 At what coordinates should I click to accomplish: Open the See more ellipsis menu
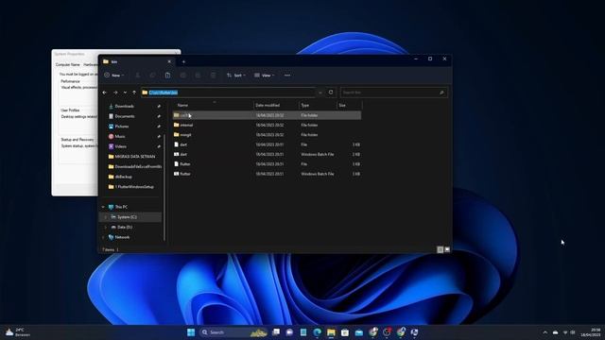click(x=287, y=76)
